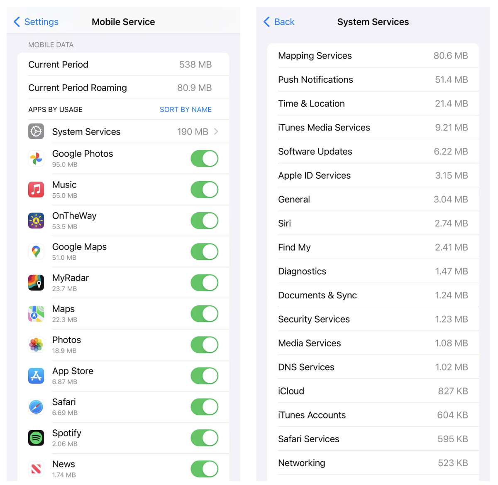This screenshot has width=498, height=485.
Task: Open System Services via its chevron
Action: 216,131
